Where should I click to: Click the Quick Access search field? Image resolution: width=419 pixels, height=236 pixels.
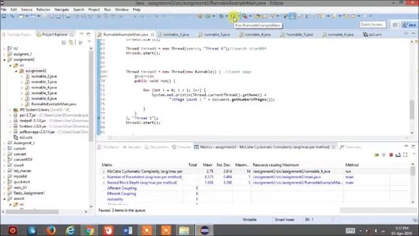(x=373, y=24)
